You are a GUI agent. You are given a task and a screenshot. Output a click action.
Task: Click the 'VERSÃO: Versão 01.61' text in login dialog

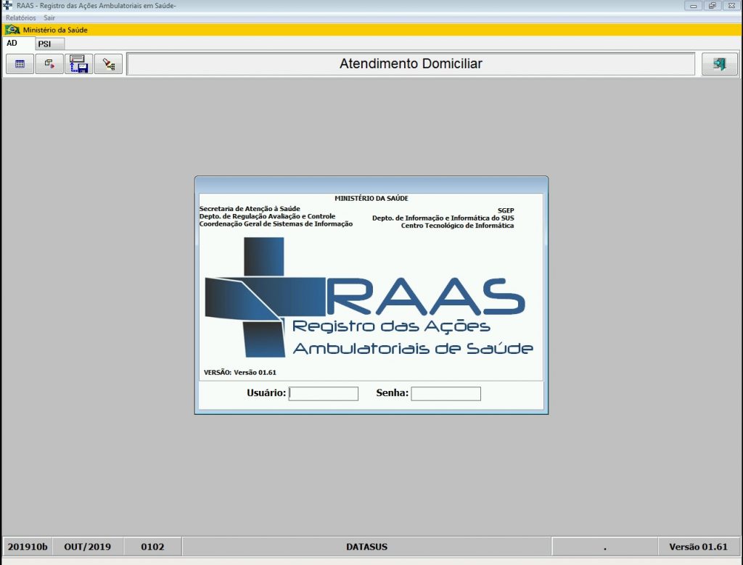[x=239, y=373]
